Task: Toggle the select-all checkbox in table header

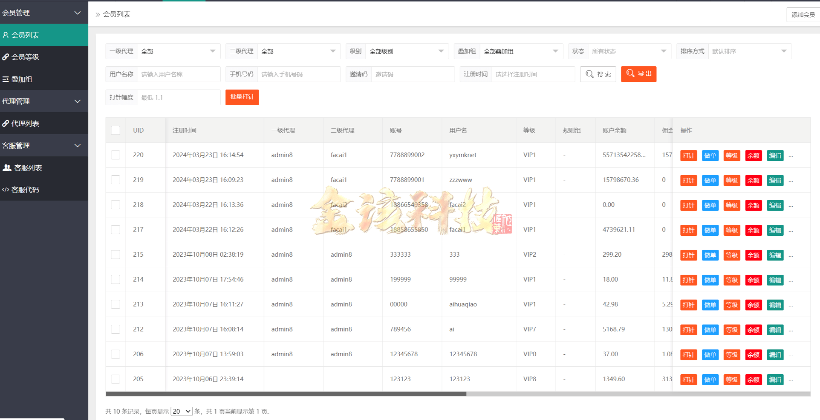Action: 115,130
